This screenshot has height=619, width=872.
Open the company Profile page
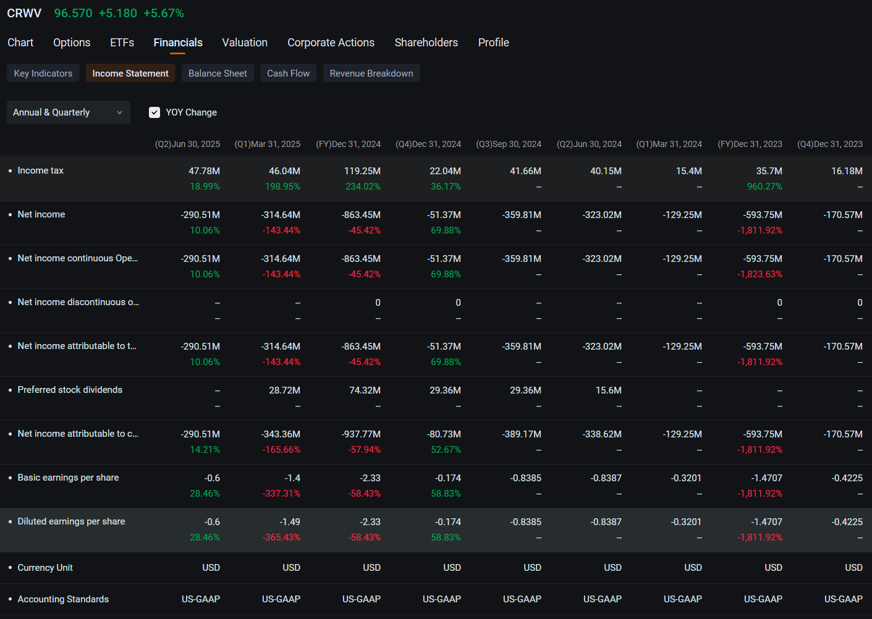point(493,42)
